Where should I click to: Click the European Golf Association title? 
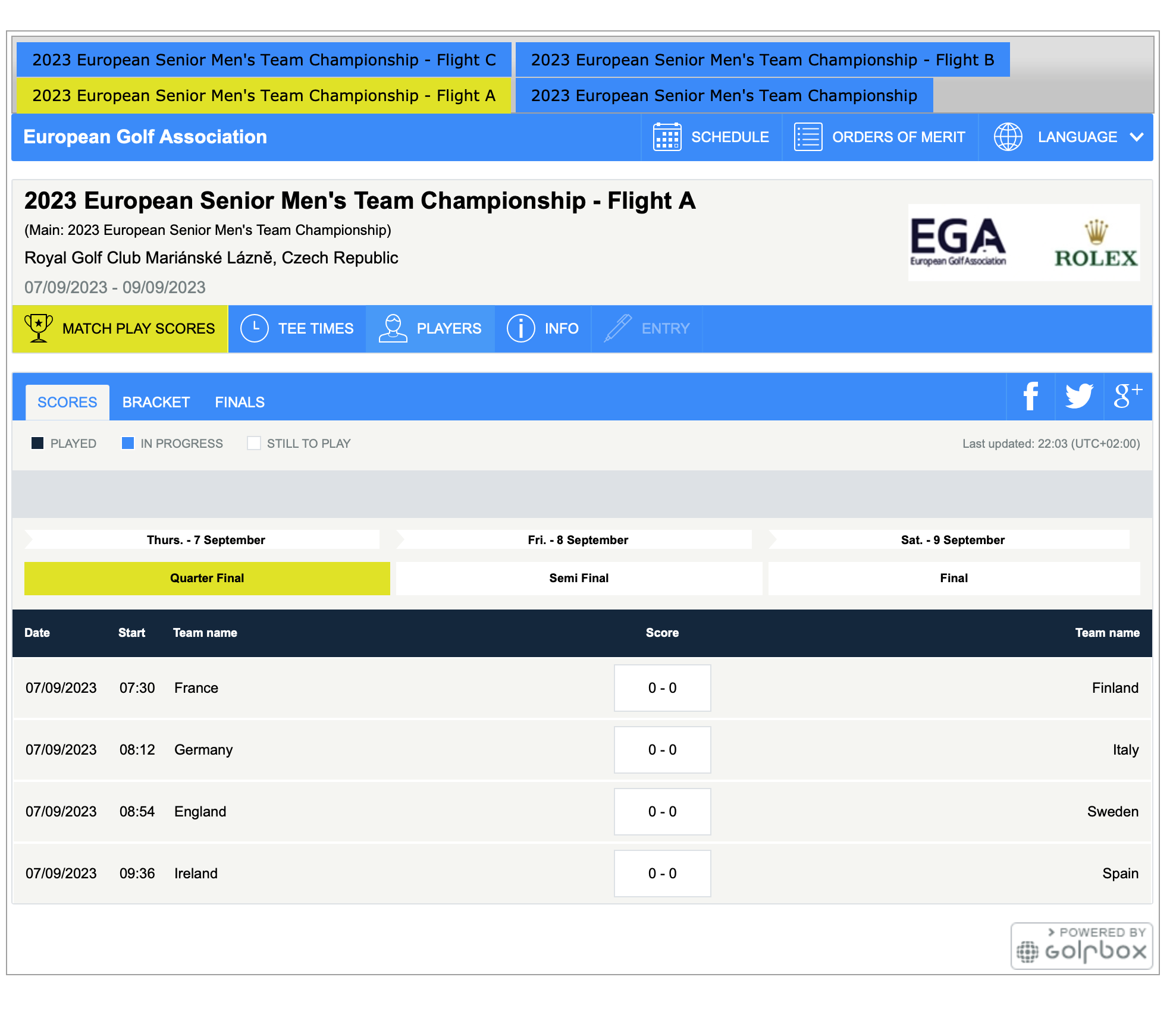coord(145,137)
